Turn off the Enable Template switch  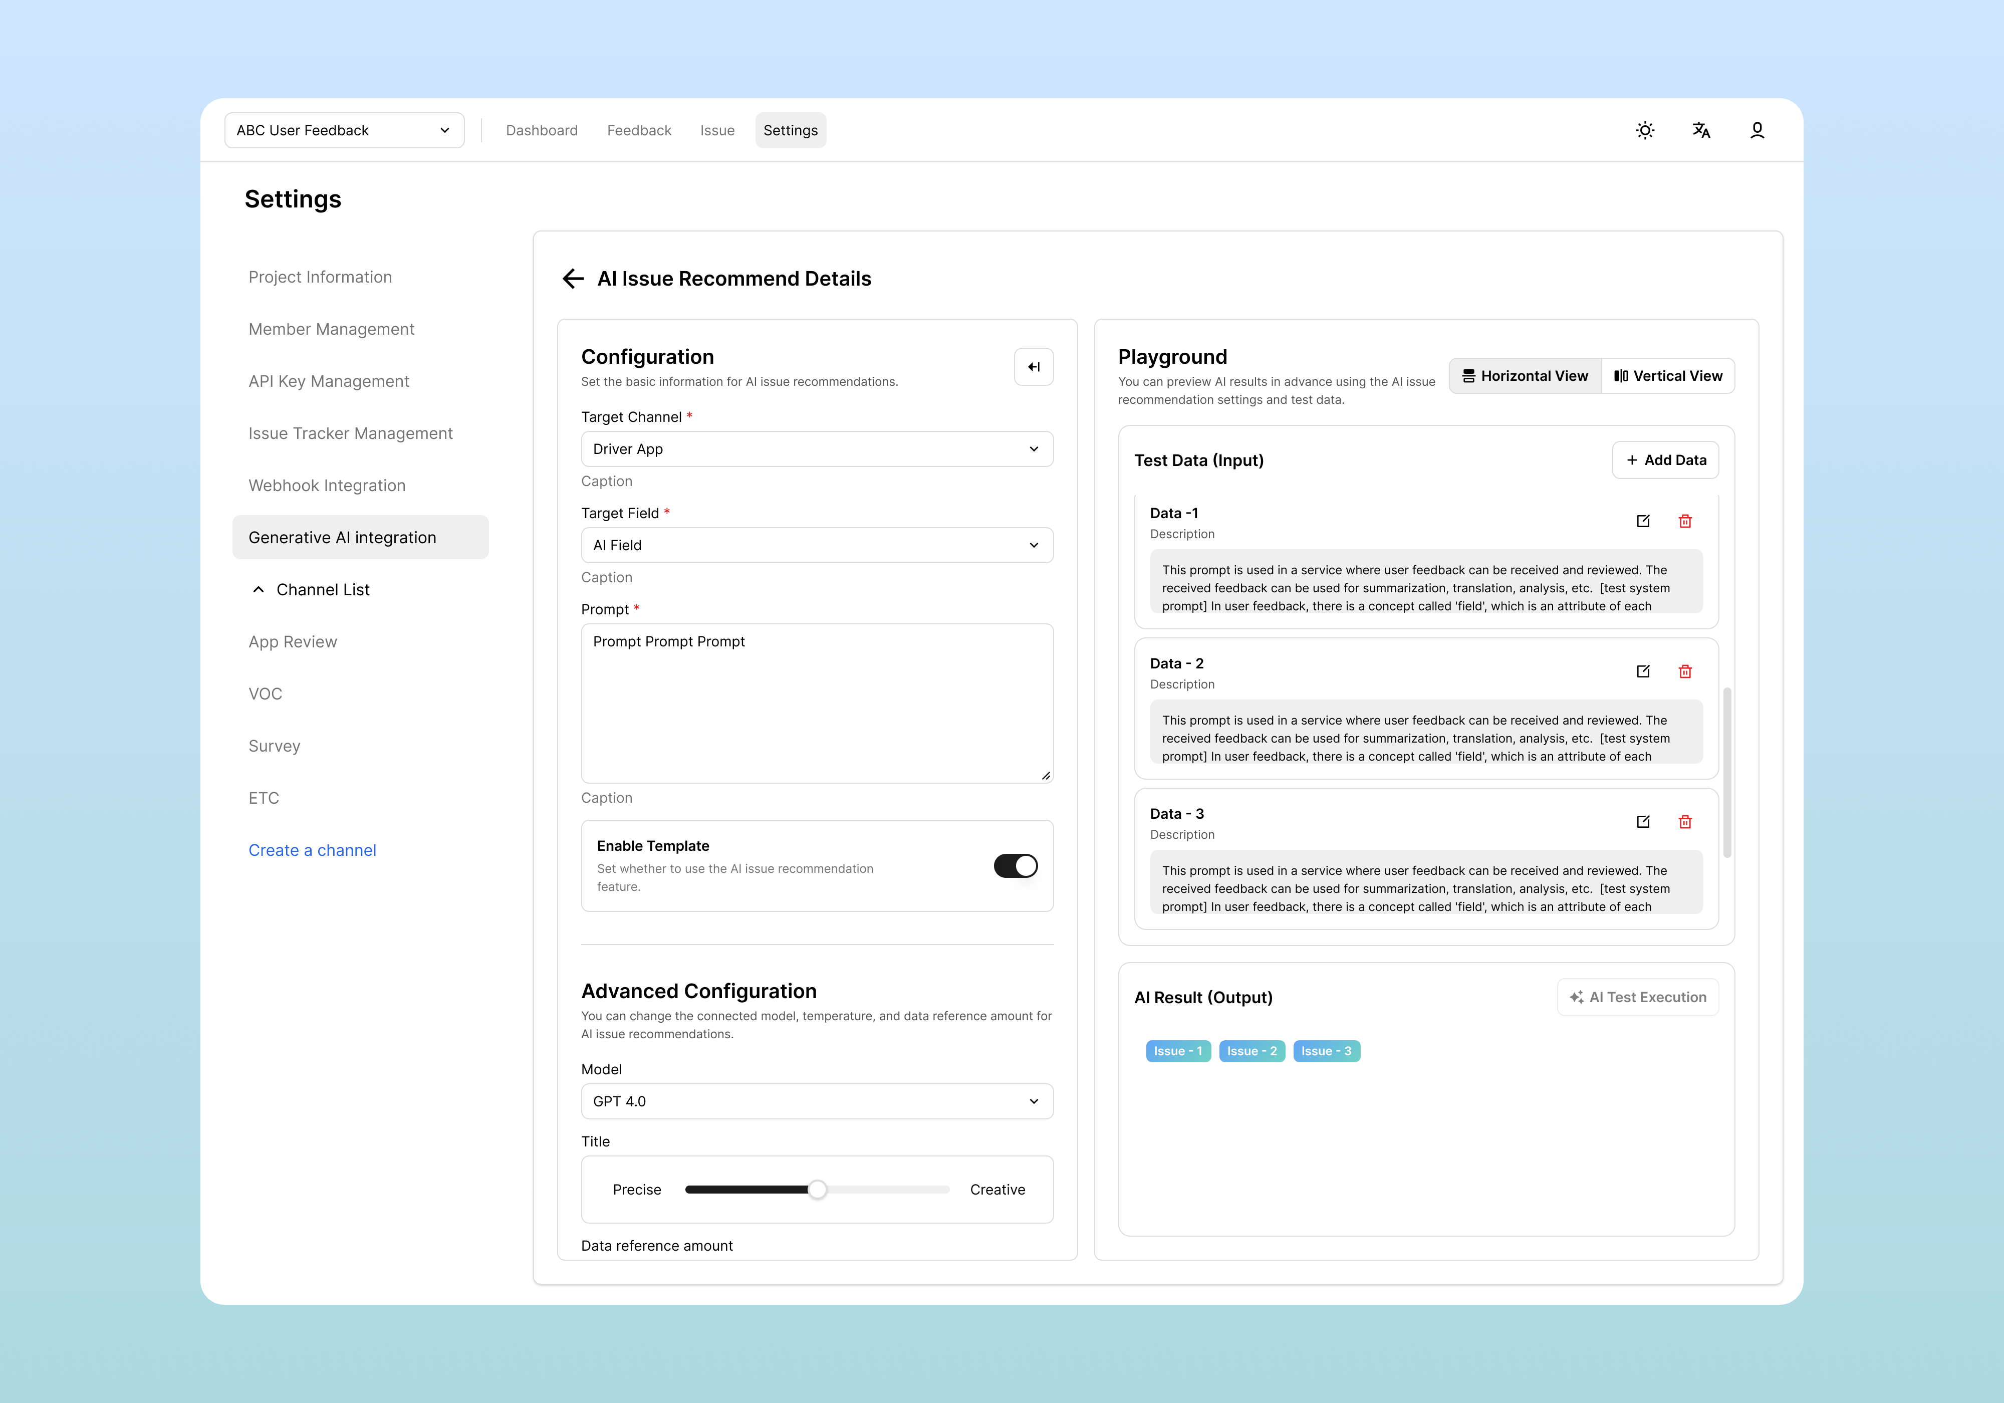(x=1015, y=865)
